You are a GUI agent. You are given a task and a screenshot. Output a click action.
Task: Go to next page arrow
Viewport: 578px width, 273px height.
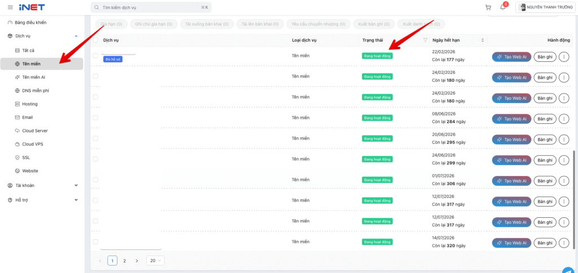pyautogui.click(x=137, y=261)
